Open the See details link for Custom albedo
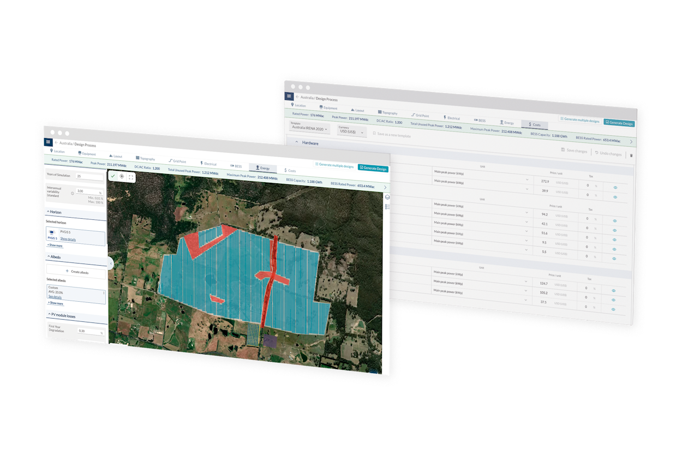682x455 pixels. coord(55,297)
